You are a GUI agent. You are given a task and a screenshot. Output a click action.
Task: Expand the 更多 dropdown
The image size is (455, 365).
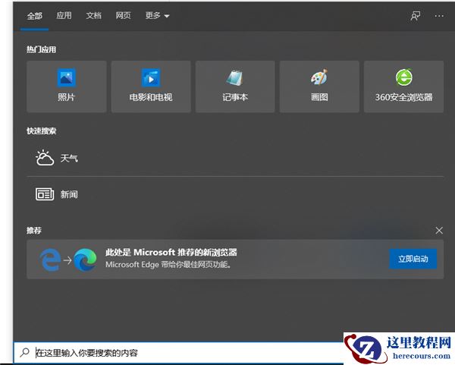click(x=157, y=15)
